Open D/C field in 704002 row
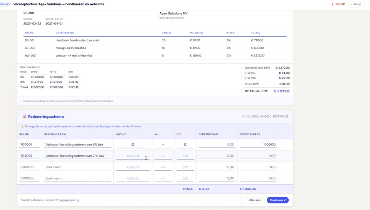 (185, 156)
